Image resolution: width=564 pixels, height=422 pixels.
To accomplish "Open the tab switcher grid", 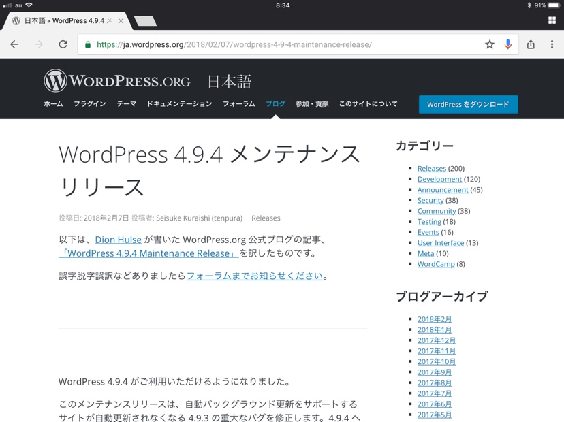I will [x=552, y=20].
